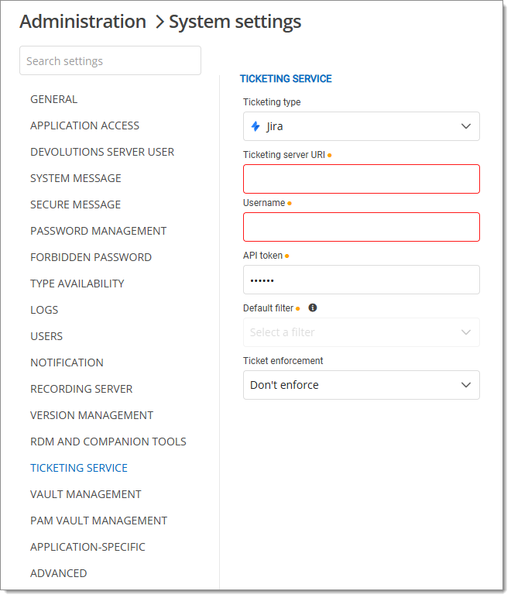
Task: Open Password Management settings
Action: [x=98, y=231]
